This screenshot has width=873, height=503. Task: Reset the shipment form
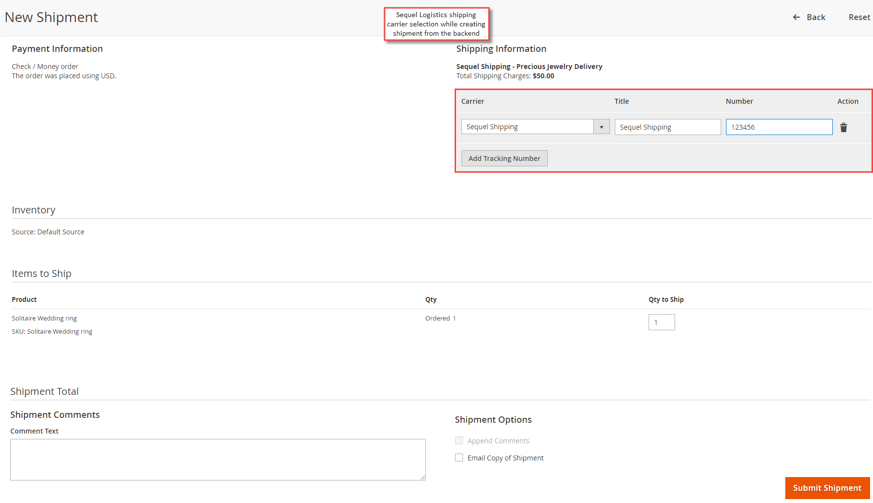click(x=859, y=17)
